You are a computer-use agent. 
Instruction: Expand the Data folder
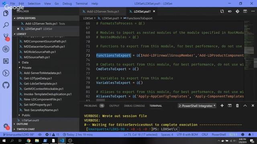point(25,62)
